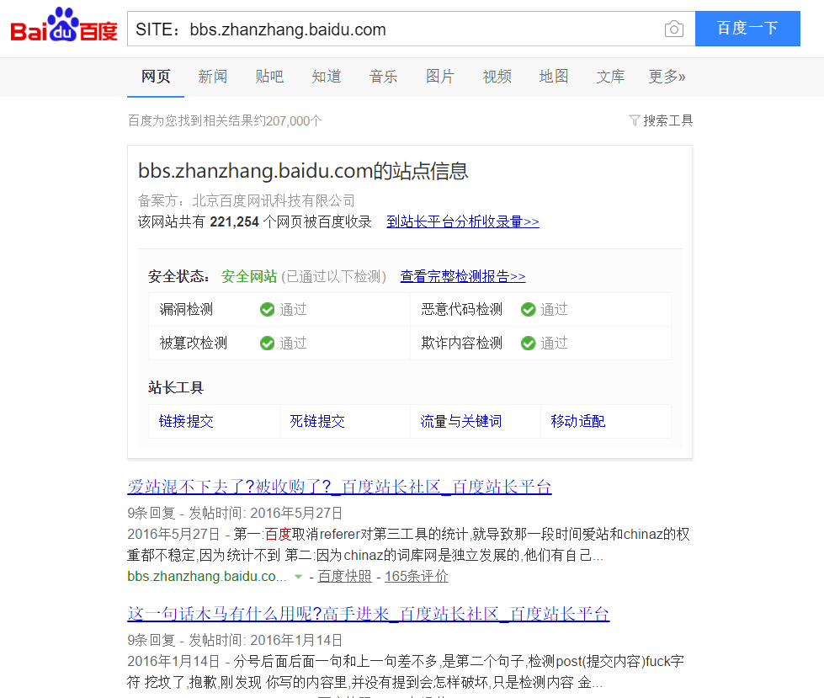824x698 pixels.
Task: Click the green check beside 被篡改检测
Action: 267,343
